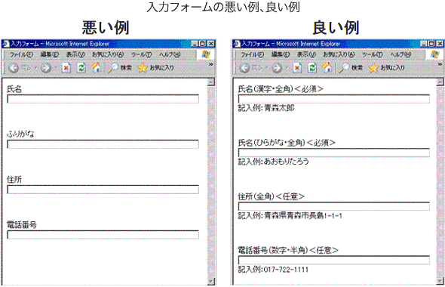Click scroll-down arrow in left window scrollbar

click(x=211, y=281)
